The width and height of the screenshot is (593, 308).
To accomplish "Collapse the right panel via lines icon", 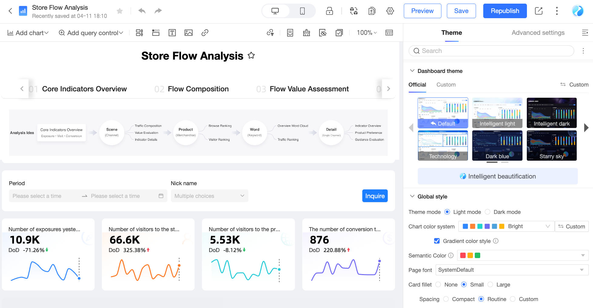I will [x=585, y=33].
